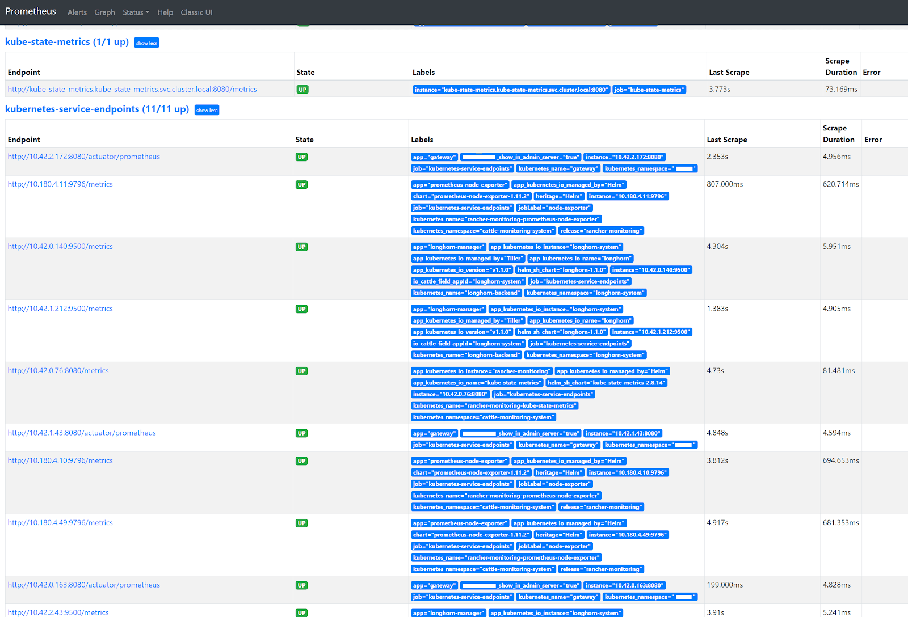Open the Help page
908x617 pixels.
click(x=165, y=12)
